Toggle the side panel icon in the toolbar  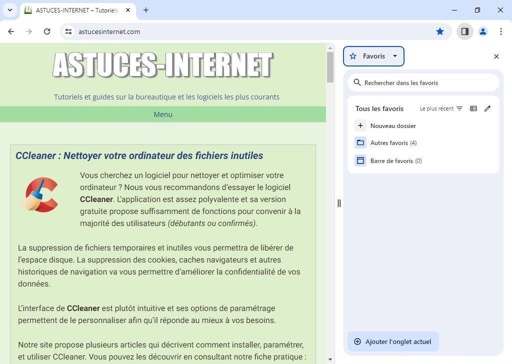point(464,31)
